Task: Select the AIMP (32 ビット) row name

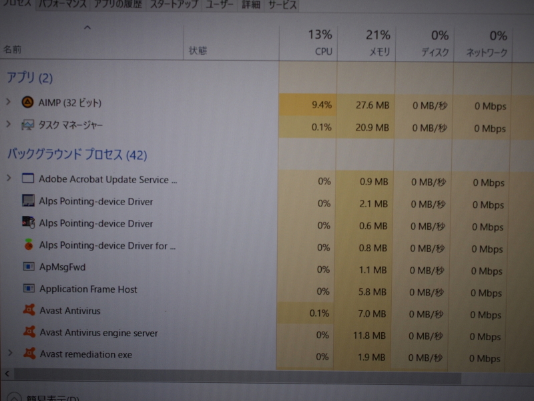Action: (70, 103)
